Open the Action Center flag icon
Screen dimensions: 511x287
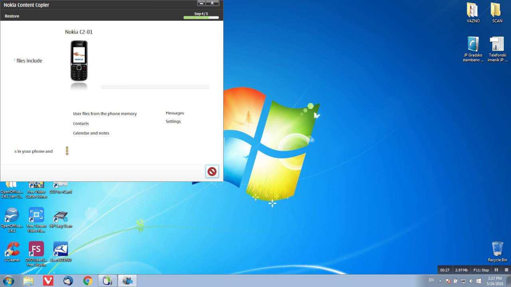pos(448,281)
